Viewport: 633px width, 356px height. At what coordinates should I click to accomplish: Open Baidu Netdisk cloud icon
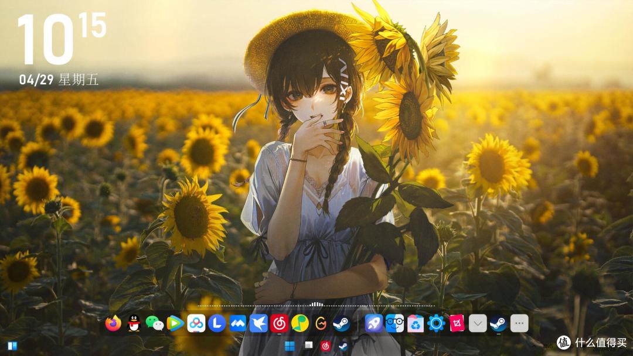tap(196, 323)
